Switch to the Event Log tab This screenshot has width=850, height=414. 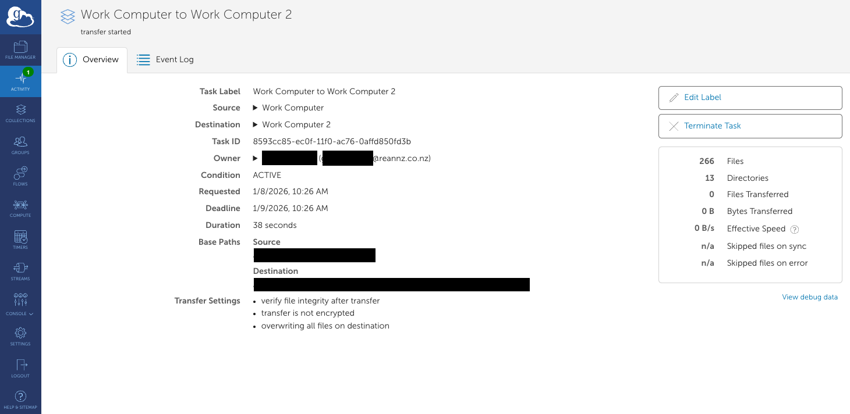point(165,59)
